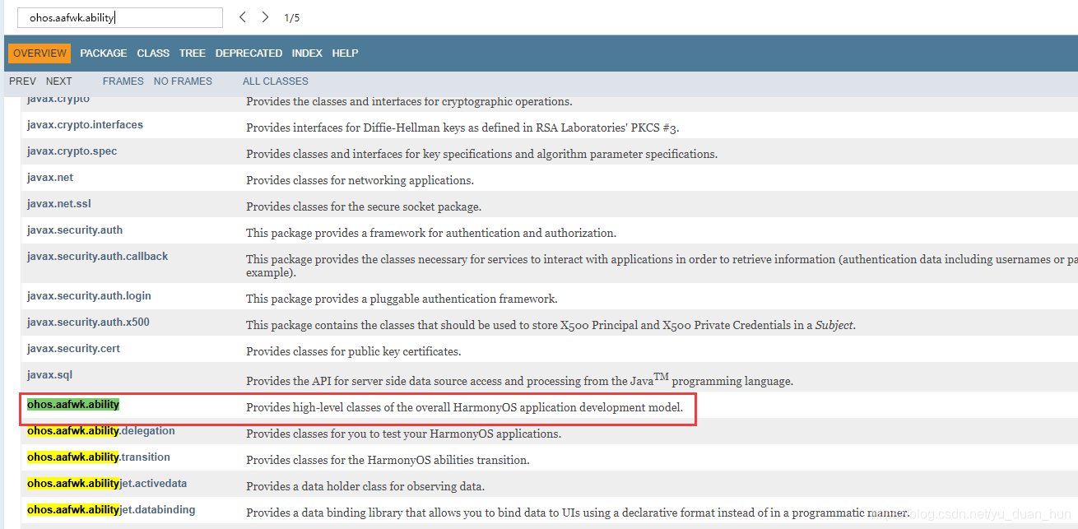Open the ohos.aafwk.ability.transition package
The width and height of the screenshot is (1078, 529).
tap(99, 457)
